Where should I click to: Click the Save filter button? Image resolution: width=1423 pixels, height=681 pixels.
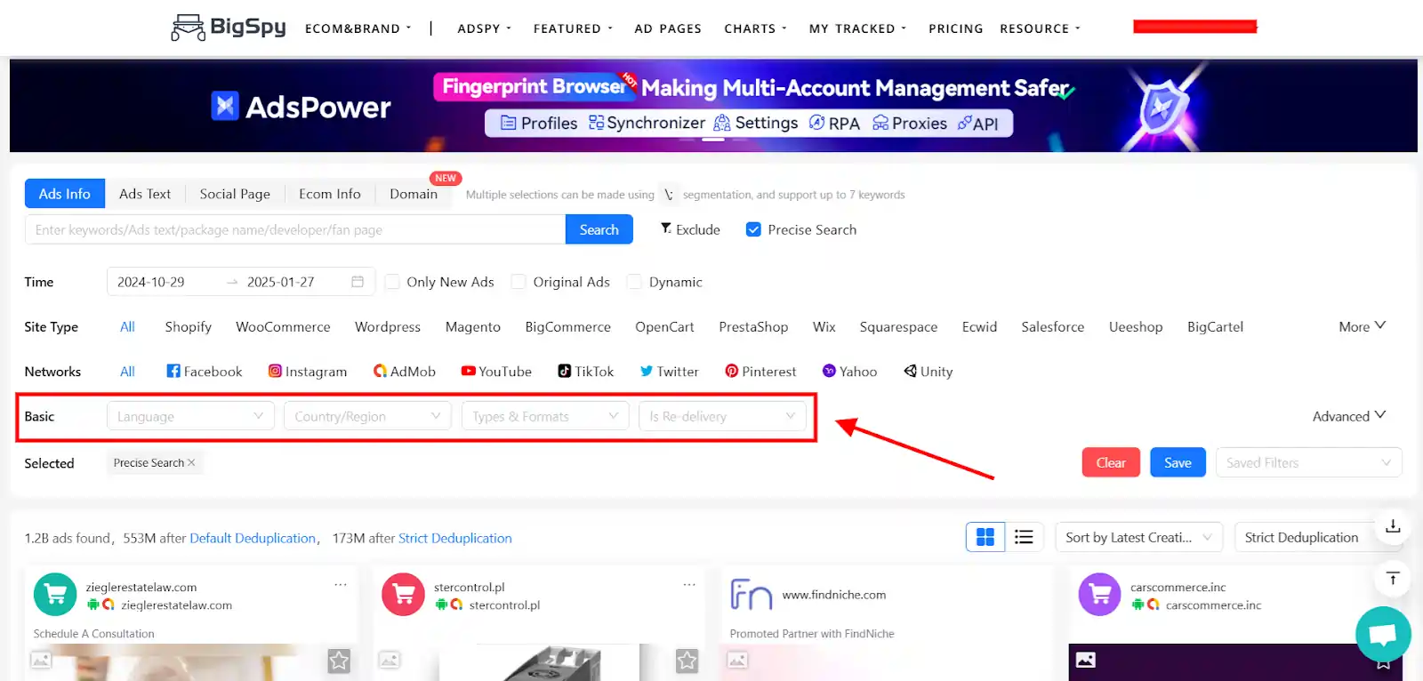pyautogui.click(x=1178, y=462)
